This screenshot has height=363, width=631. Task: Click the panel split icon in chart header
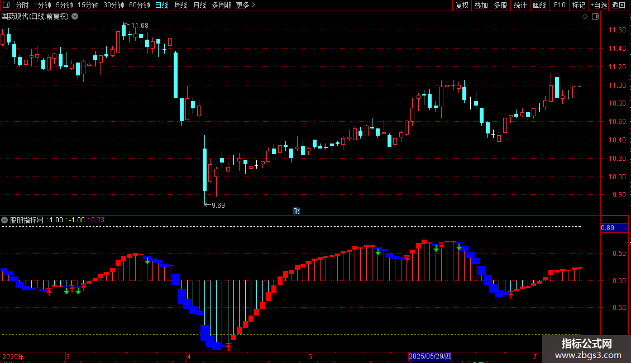(x=595, y=17)
